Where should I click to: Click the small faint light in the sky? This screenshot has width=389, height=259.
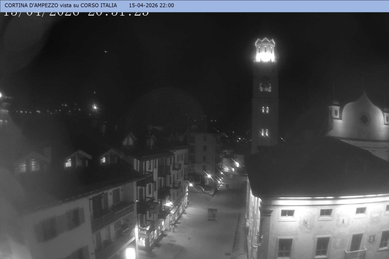tap(105, 52)
